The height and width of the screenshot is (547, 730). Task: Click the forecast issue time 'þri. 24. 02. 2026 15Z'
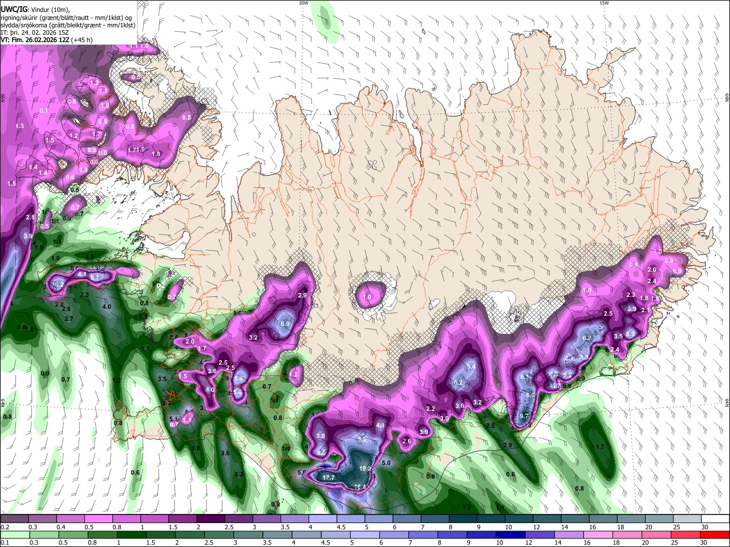coord(39,32)
